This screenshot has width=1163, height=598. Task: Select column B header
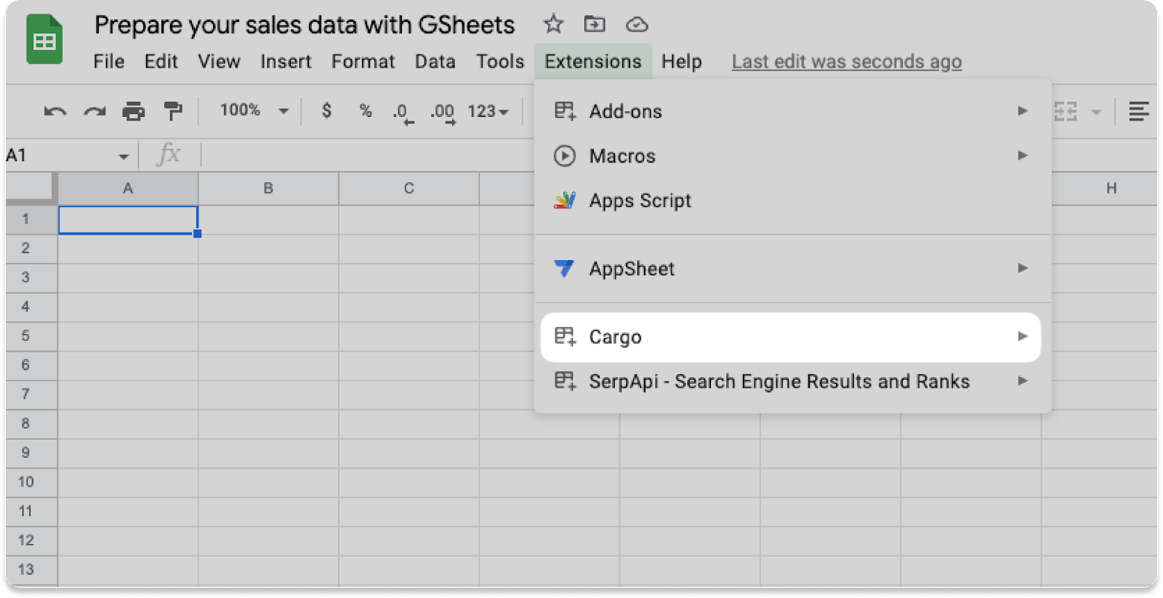tap(268, 188)
